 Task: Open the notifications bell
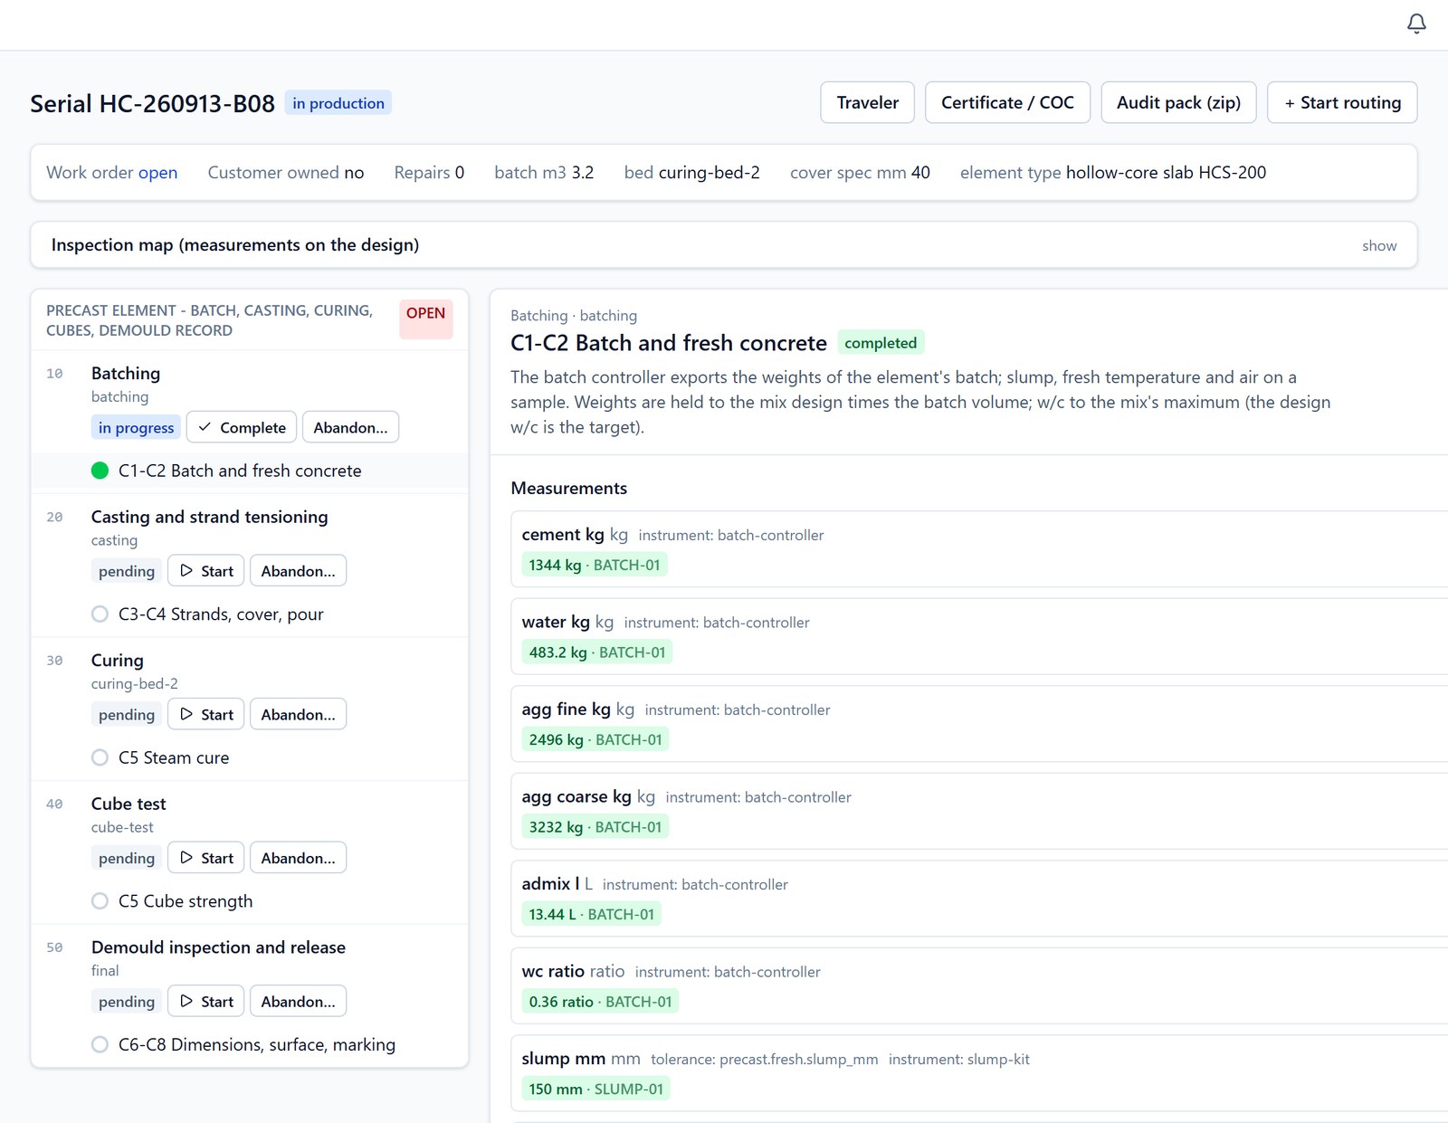[x=1416, y=24]
